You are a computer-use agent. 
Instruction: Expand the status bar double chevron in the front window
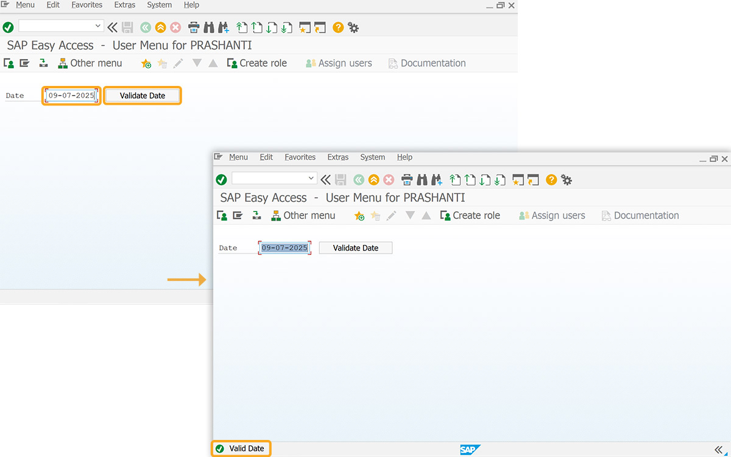[x=719, y=449]
